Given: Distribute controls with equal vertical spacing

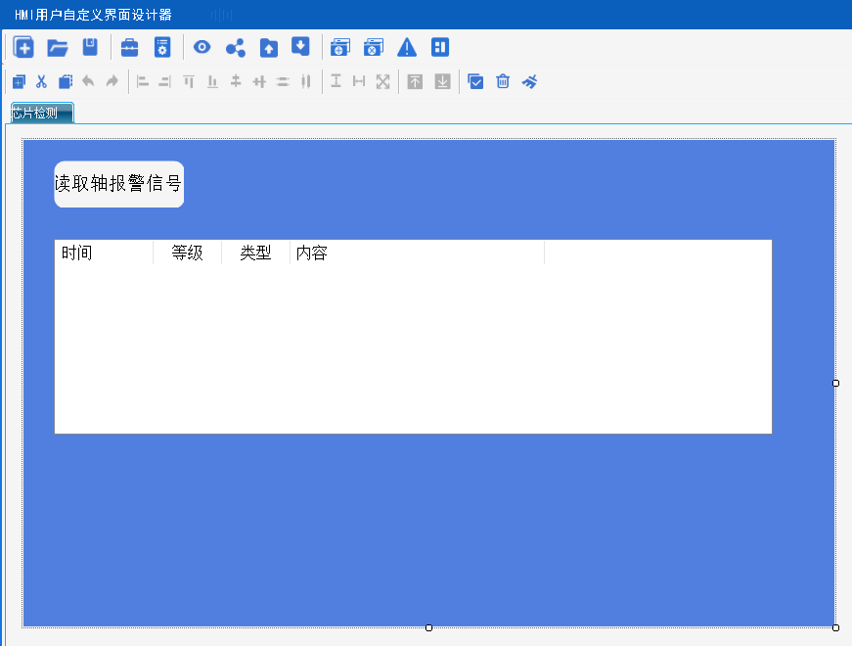Looking at the screenshot, I should pos(283,81).
